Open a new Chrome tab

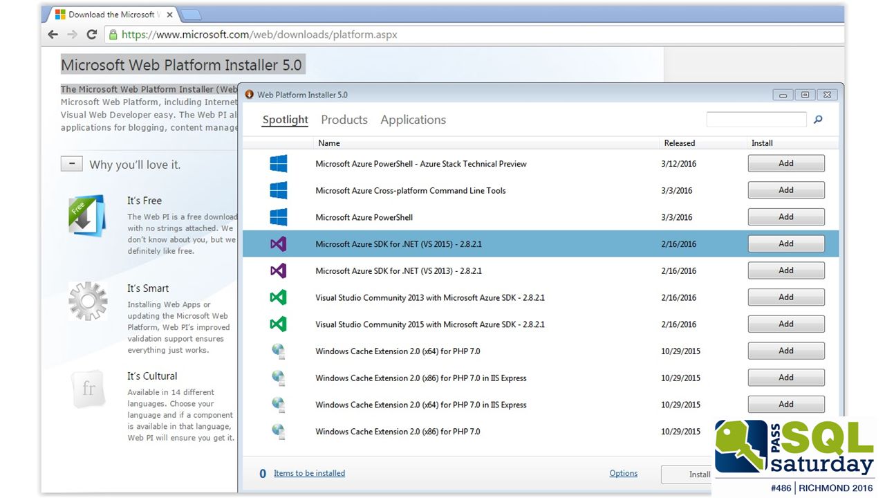[x=192, y=15]
